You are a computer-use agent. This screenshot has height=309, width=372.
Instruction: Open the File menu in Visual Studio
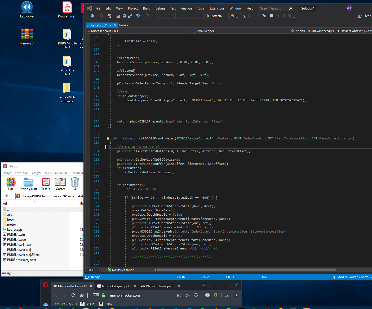[98, 8]
